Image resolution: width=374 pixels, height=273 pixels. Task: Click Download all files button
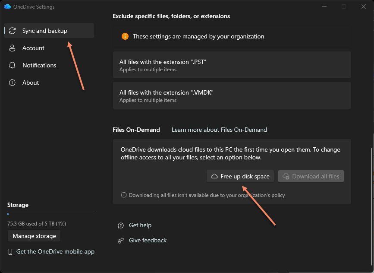pos(311,176)
